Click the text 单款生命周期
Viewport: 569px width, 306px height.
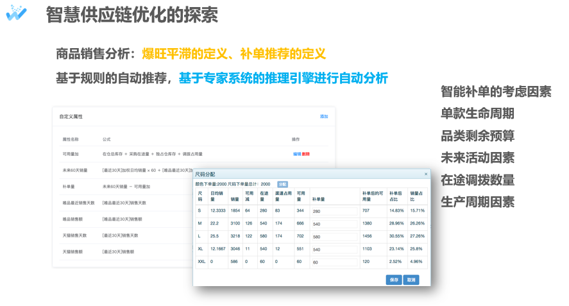(x=477, y=114)
